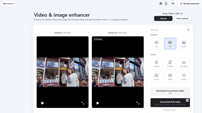
Task: Select the 2K resolution option
Action: (x=157, y=43)
